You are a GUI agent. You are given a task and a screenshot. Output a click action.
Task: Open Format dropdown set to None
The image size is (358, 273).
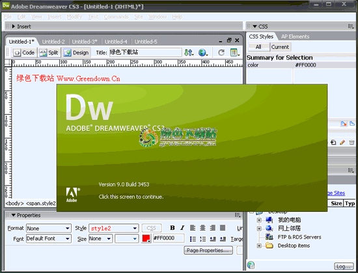pos(49,228)
